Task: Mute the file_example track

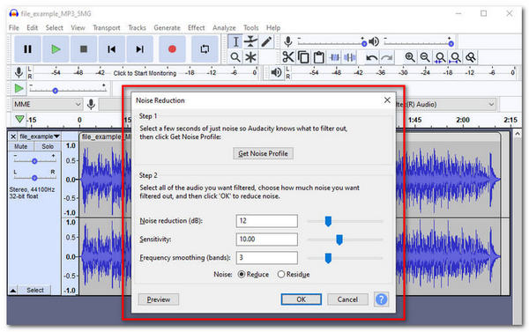Action: [20, 146]
